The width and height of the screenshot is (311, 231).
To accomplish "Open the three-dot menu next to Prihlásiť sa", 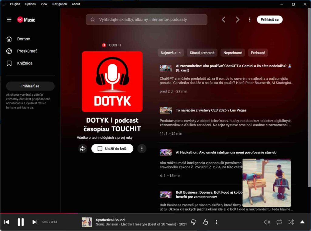I will 250,19.
